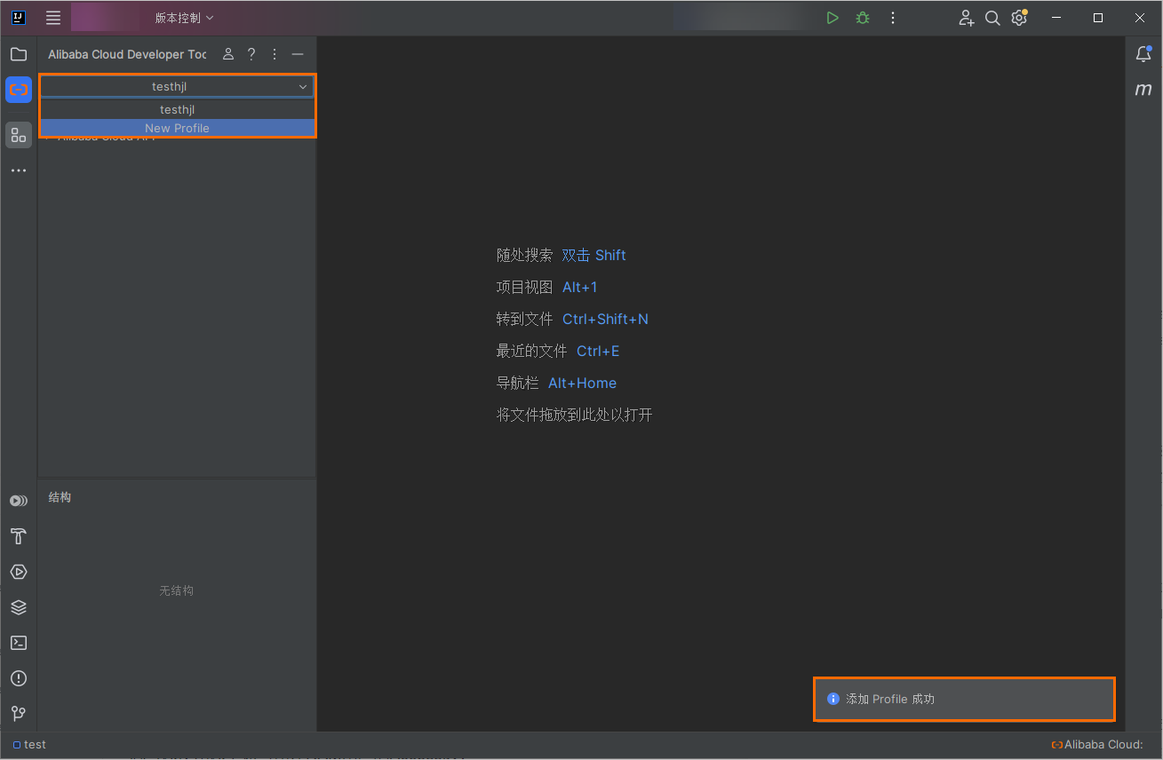Open the layers stack tool window icon
This screenshot has width=1163, height=760.
[19, 607]
